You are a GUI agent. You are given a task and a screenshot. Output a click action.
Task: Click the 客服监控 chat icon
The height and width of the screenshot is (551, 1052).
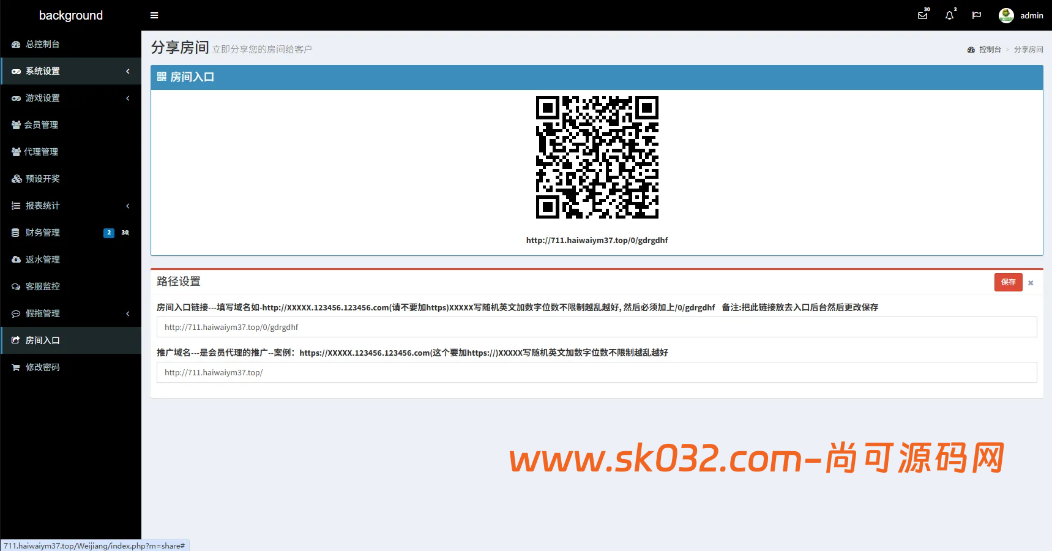[x=16, y=287]
